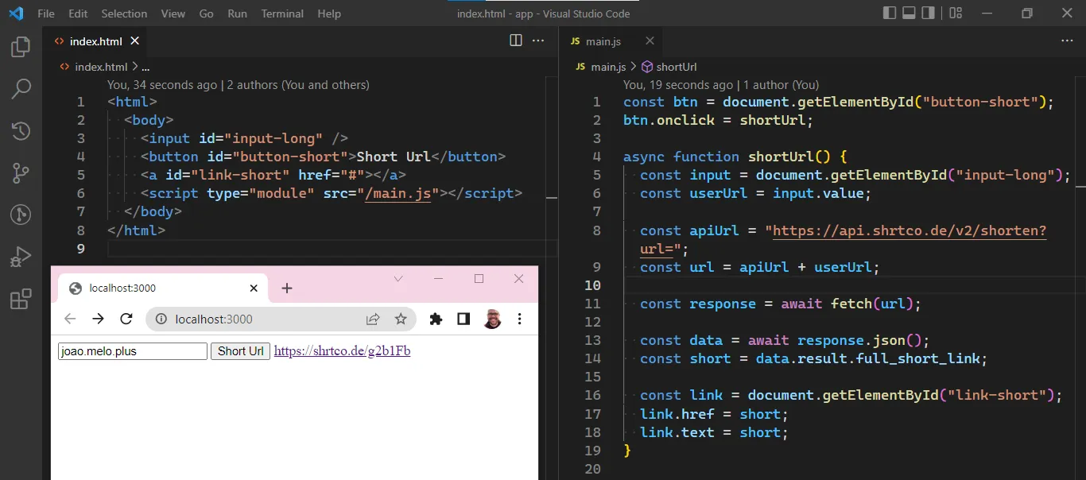Viewport: 1086px width, 480px height.
Task: Toggle the secondary side bar layout button
Action: (x=929, y=14)
